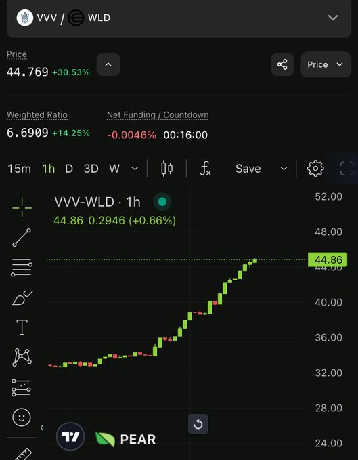Screen dimensions: 358x460
Task: Switch to D daily timeframe
Action: tap(69, 169)
